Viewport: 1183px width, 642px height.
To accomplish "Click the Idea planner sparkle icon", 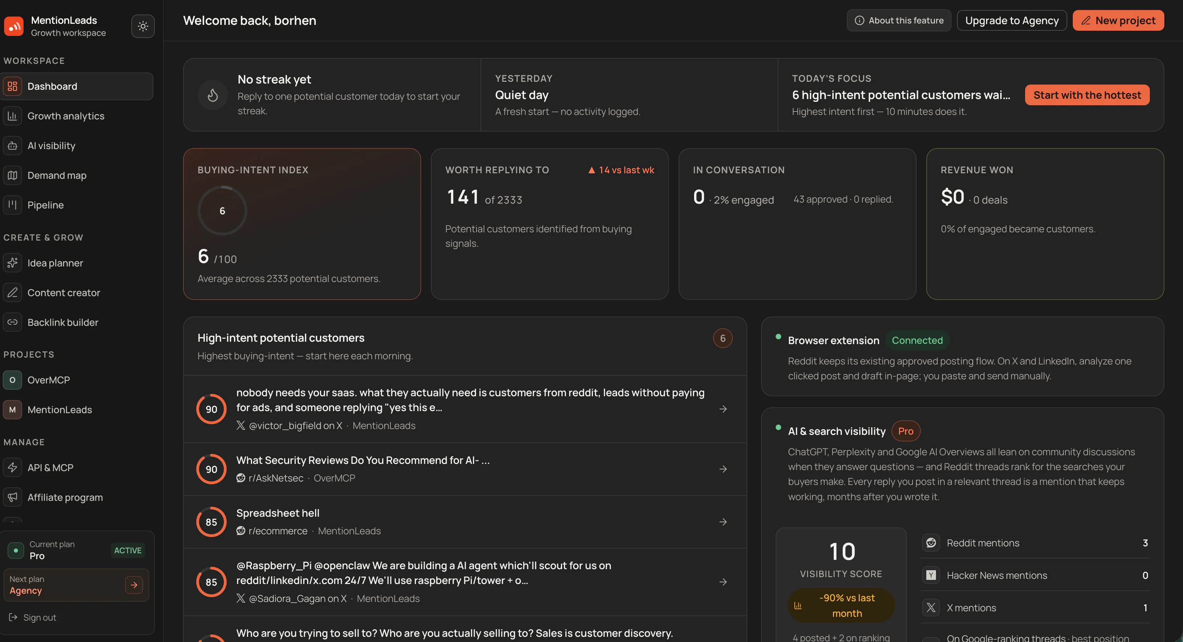I will [x=12, y=263].
